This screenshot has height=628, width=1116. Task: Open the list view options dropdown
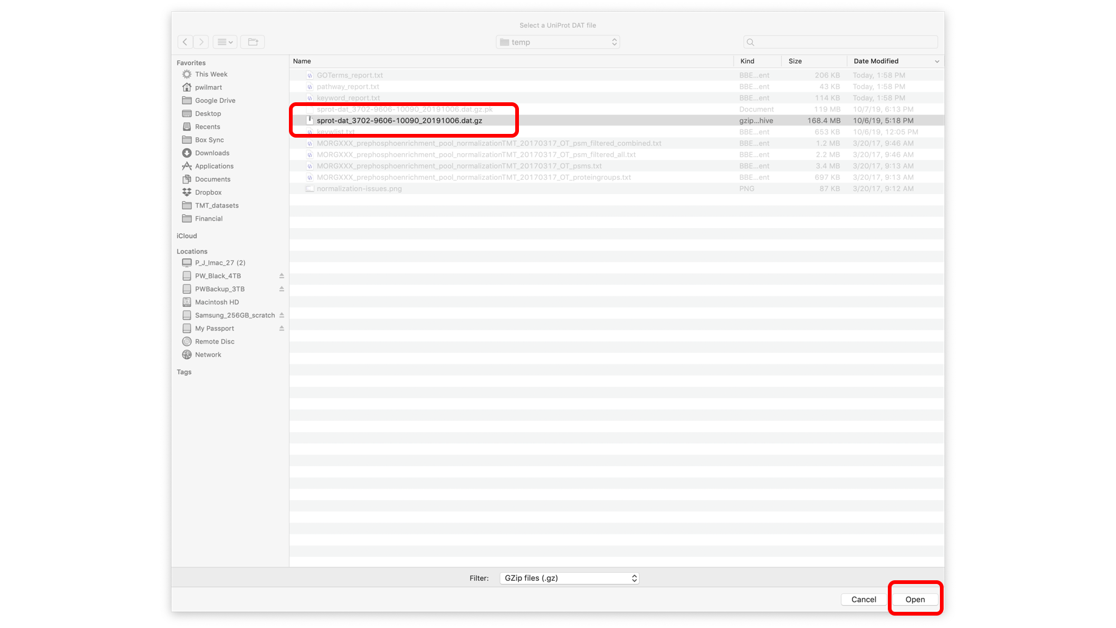(x=225, y=42)
